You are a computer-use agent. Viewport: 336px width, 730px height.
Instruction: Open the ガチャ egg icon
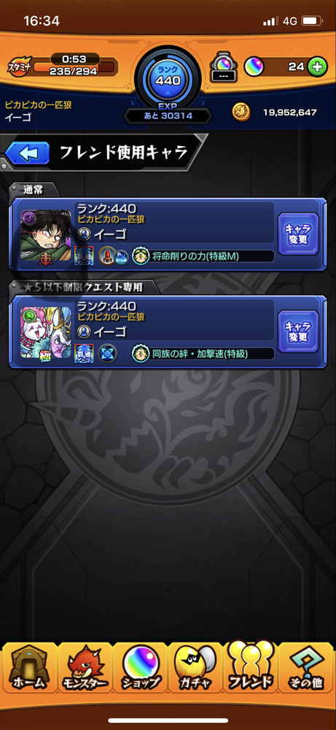(x=195, y=668)
